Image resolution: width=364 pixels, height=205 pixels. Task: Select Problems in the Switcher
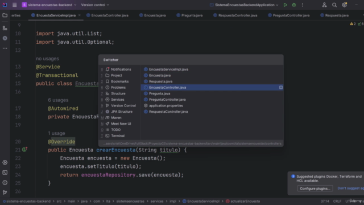tap(119, 87)
